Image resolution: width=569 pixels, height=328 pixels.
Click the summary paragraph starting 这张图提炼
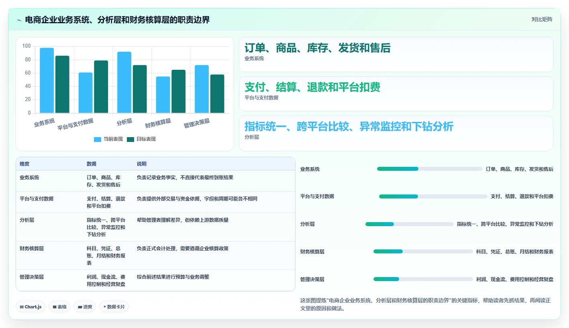(426, 305)
